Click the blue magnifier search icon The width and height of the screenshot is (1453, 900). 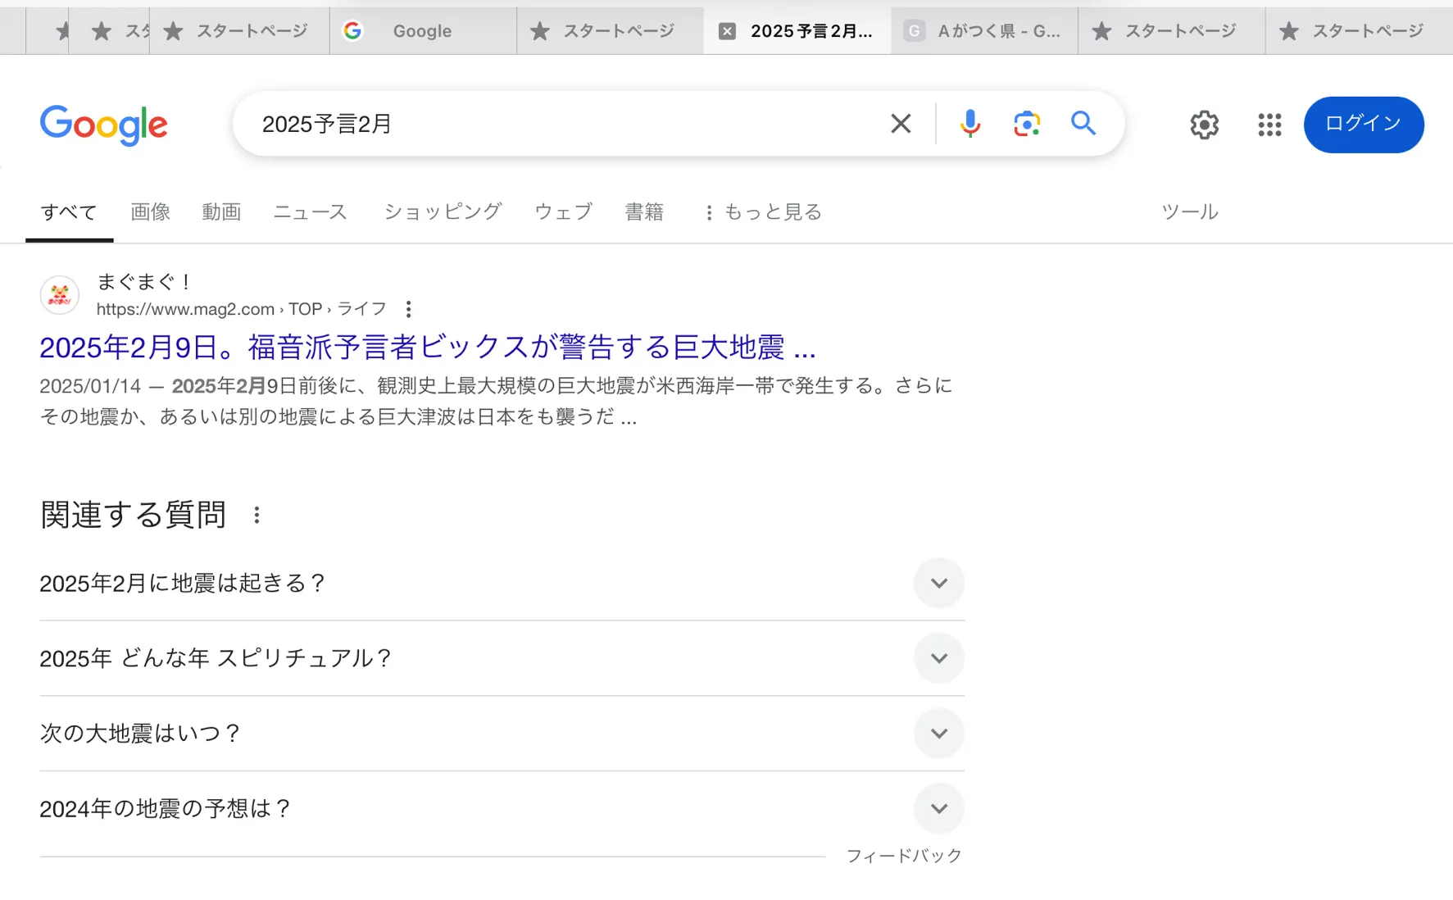point(1083,124)
